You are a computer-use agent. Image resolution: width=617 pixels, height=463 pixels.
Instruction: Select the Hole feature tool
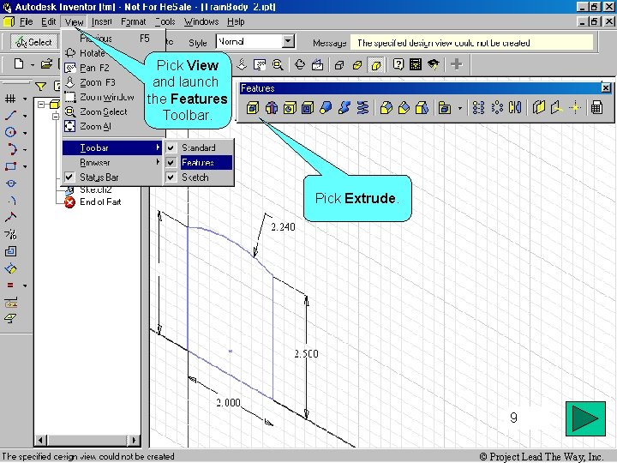coord(290,107)
